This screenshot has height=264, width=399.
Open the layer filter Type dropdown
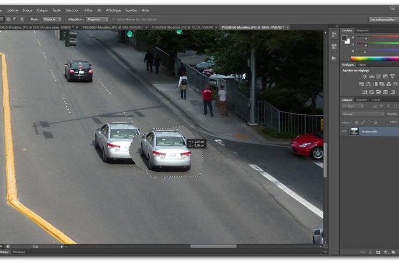[x=353, y=106]
